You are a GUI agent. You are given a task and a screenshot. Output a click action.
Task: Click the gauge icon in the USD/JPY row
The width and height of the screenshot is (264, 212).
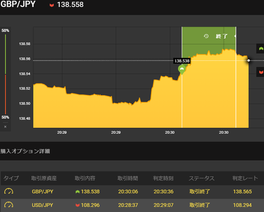(9, 205)
